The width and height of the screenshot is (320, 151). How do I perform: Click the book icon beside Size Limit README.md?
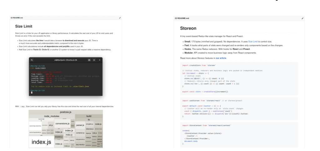pyautogui.click(x=12, y=18)
